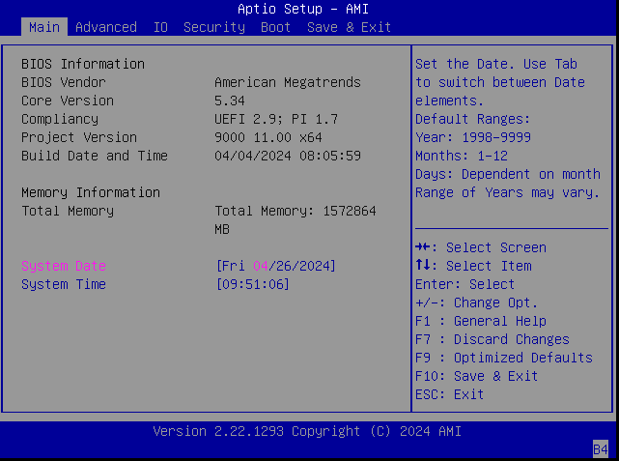Click the month field 04 in System Date
The image size is (619, 461).
[x=261, y=266]
